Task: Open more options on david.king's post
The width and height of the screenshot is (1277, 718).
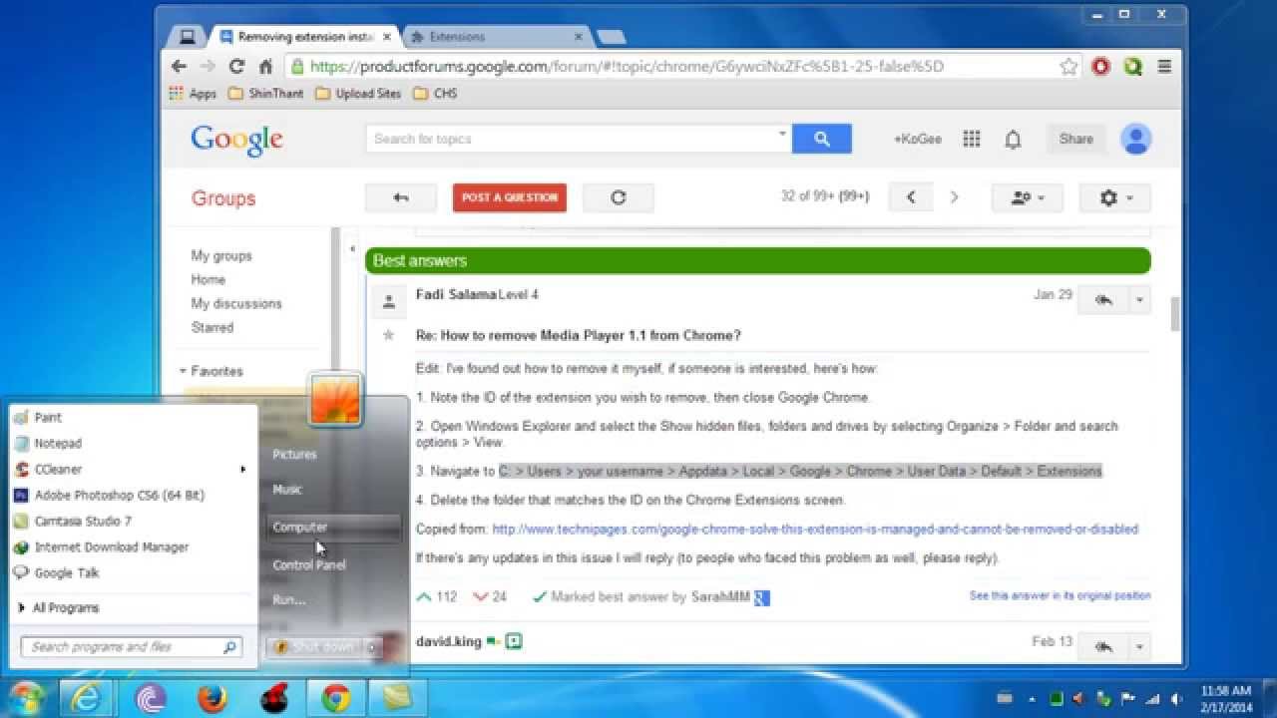Action: (1140, 645)
